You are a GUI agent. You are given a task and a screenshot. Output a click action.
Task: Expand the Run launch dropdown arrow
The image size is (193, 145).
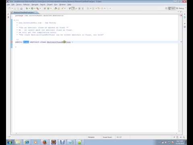[35, 8]
